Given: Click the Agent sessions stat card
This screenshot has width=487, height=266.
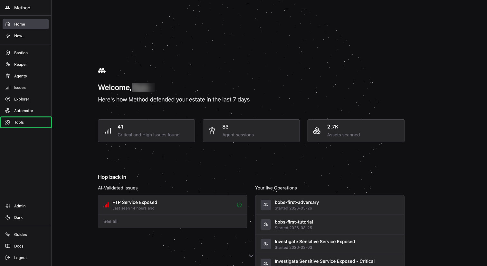Looking at the screenshot, I should coord(251,131).
